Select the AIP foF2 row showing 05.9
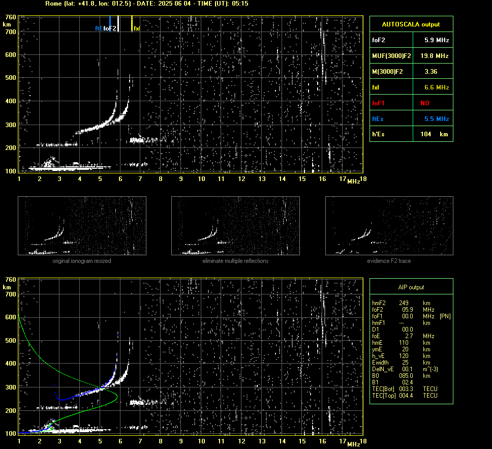The width and height of the screenshot is (492, 449). point(403,310)
